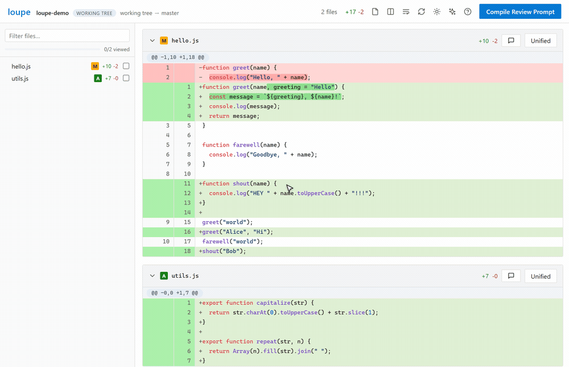Toggle light theme with the sun icon

437,11
